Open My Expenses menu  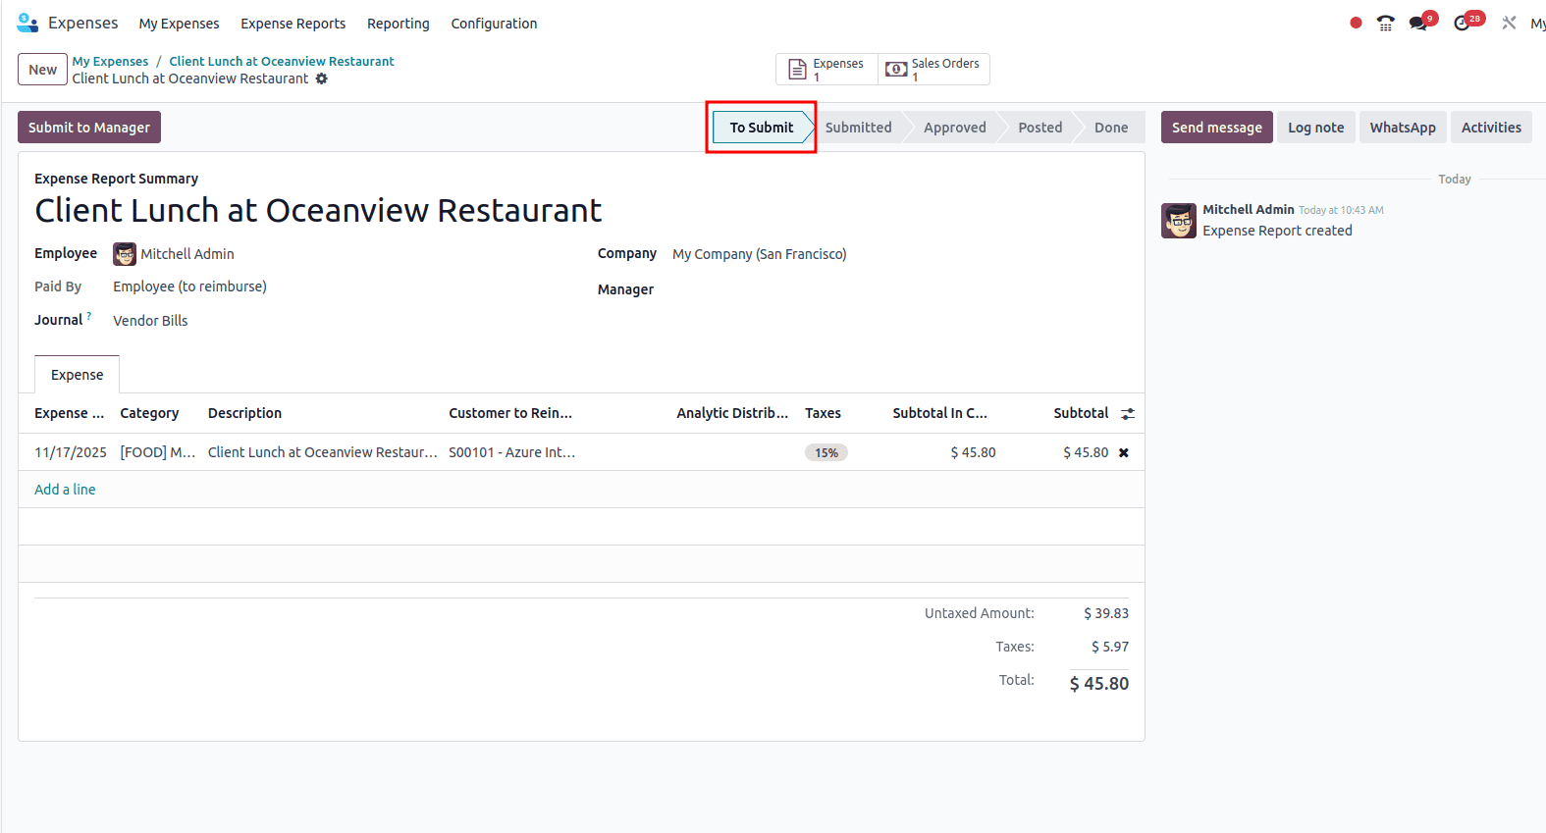[179, 24]
